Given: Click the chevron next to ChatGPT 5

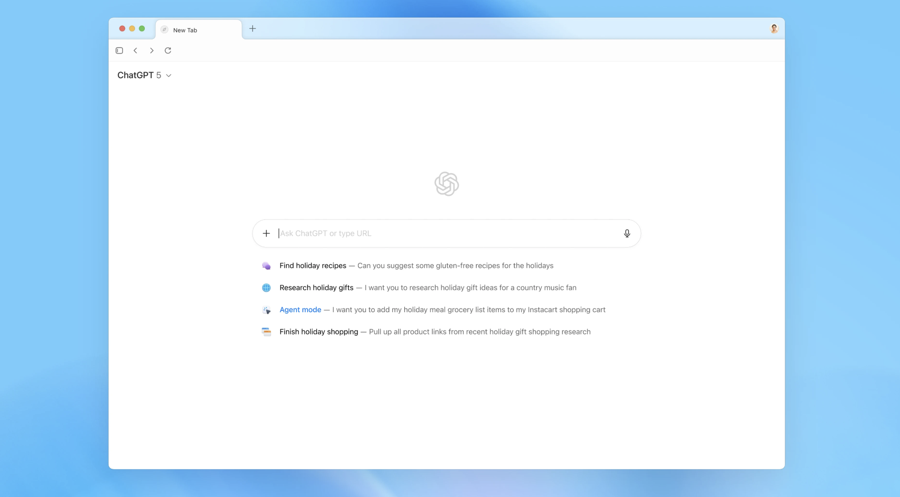Looking at the screenshot, I should (169, 76).
